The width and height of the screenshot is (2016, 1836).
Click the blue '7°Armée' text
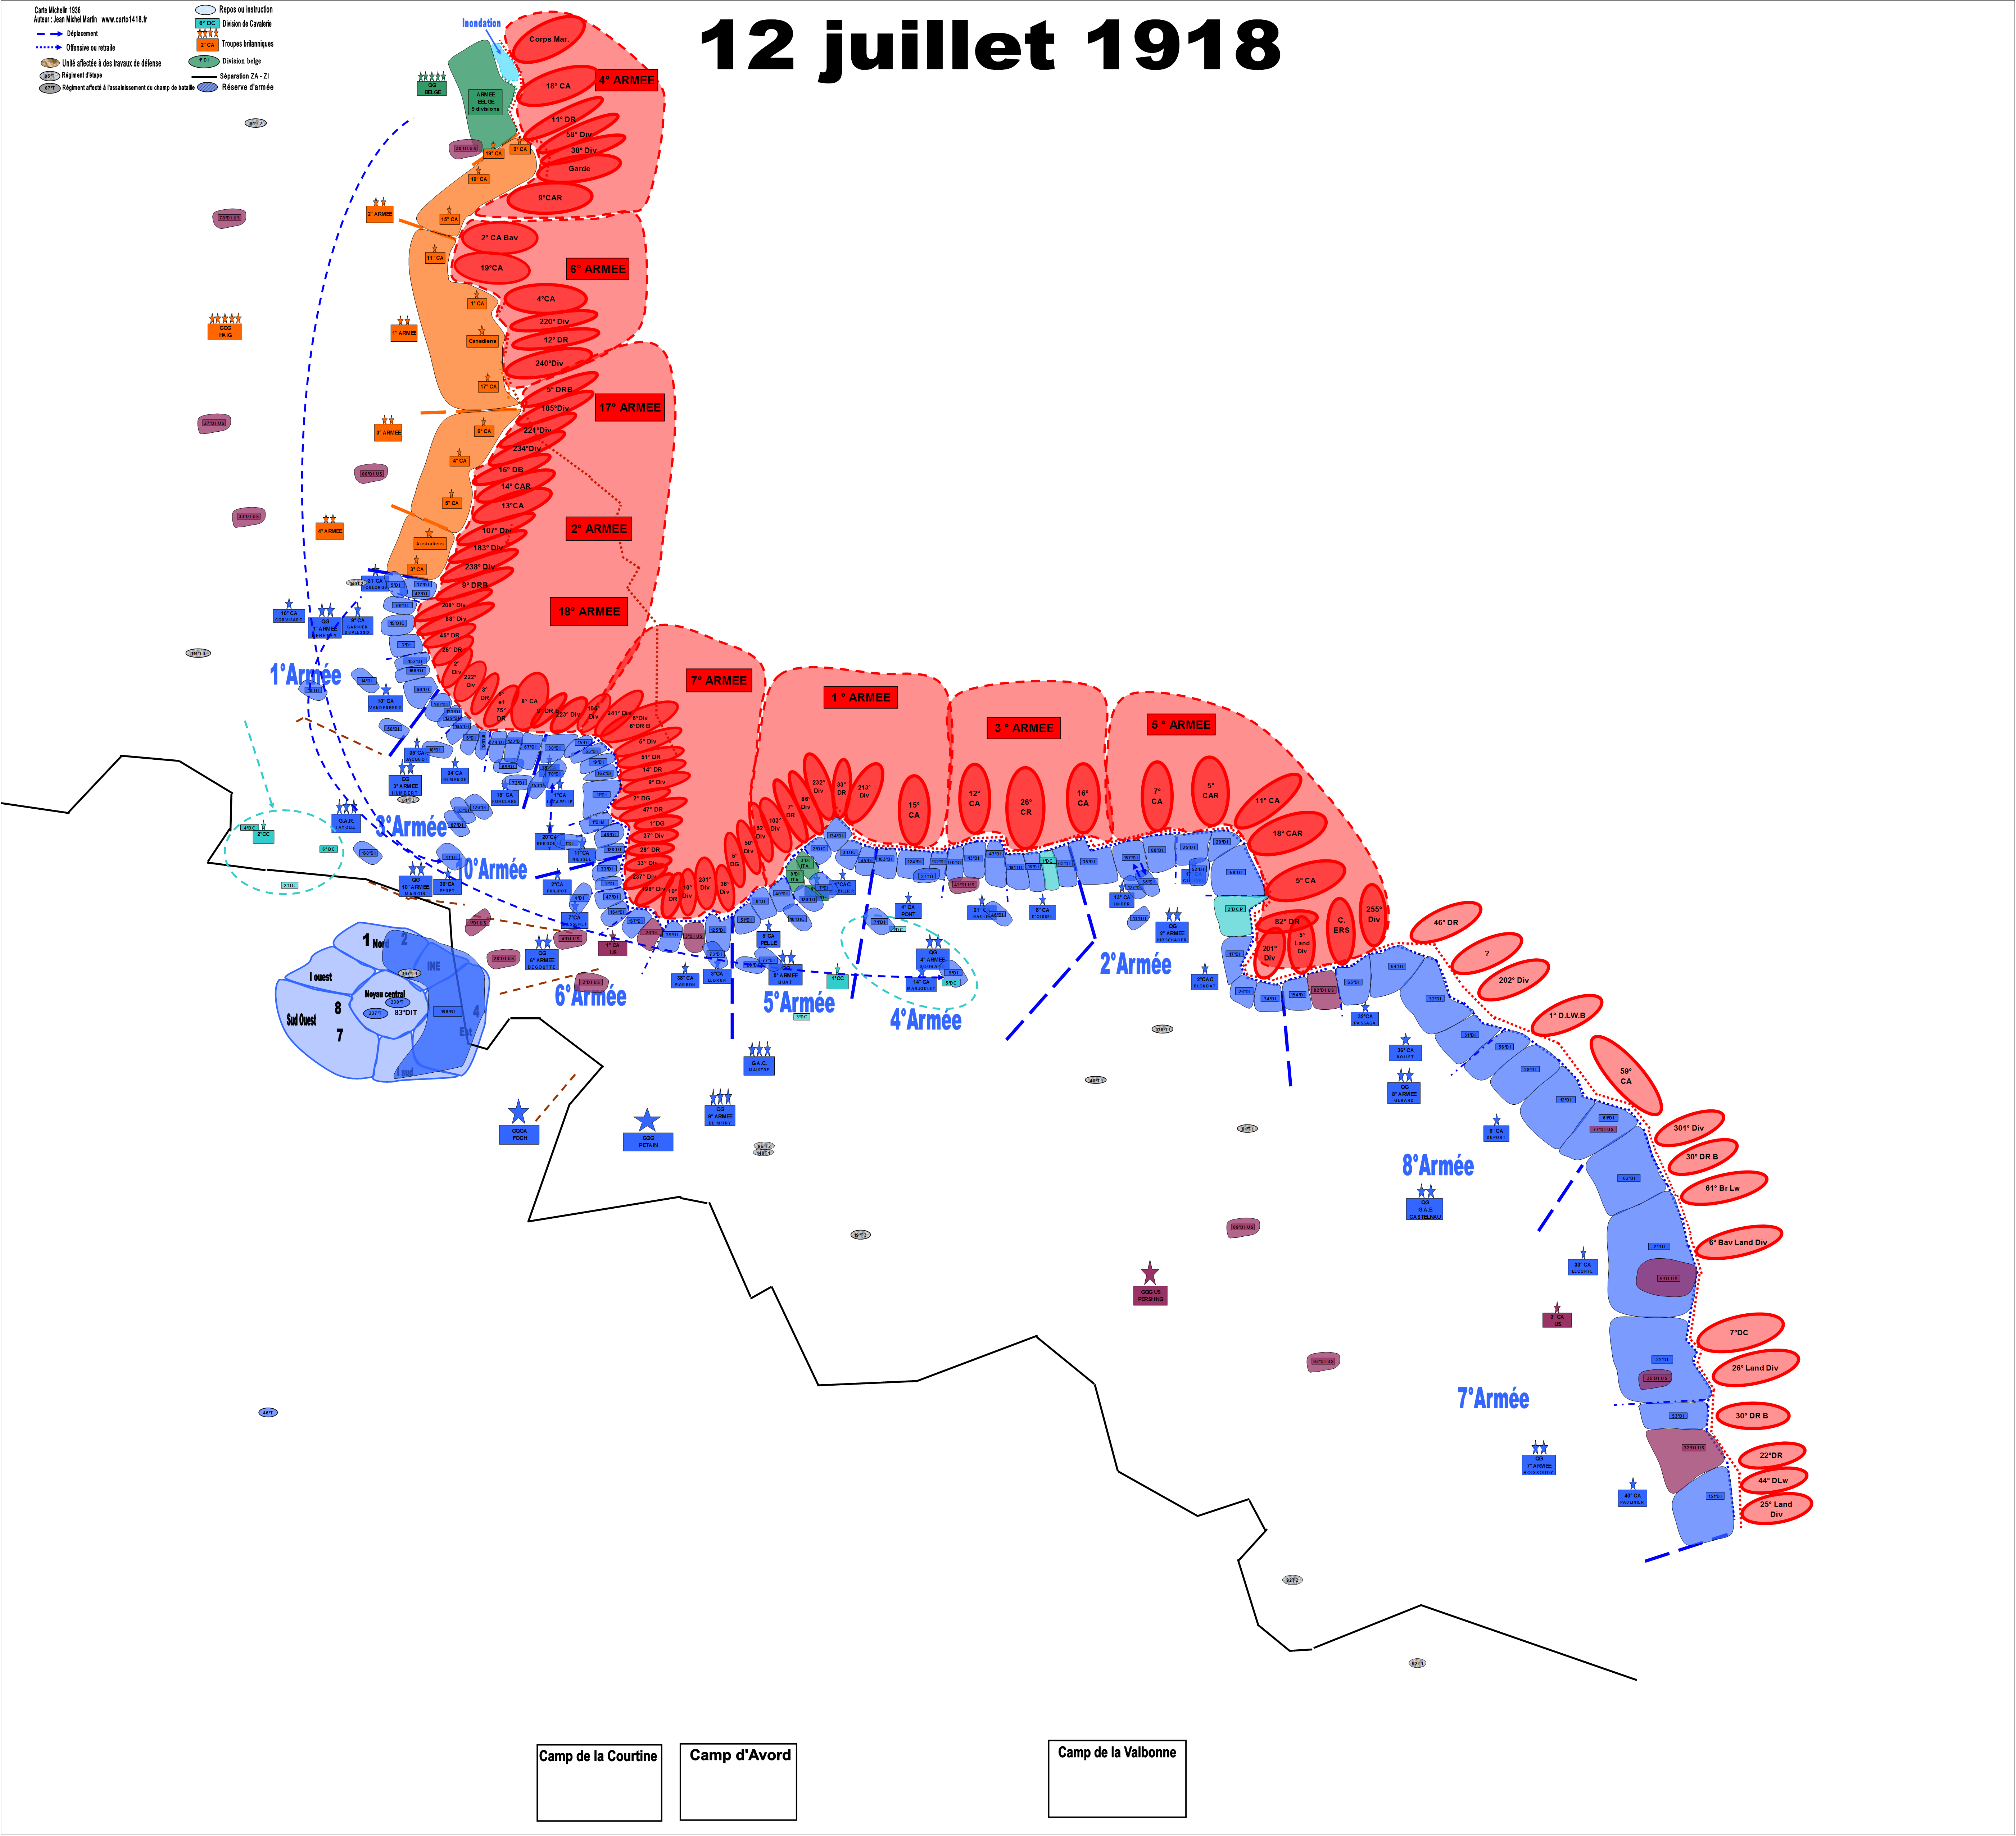[1493, 1398]
